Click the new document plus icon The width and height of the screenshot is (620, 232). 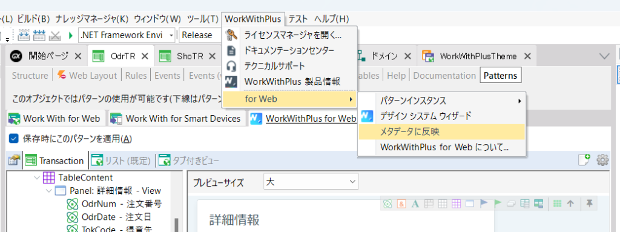(x=584, y=159)
